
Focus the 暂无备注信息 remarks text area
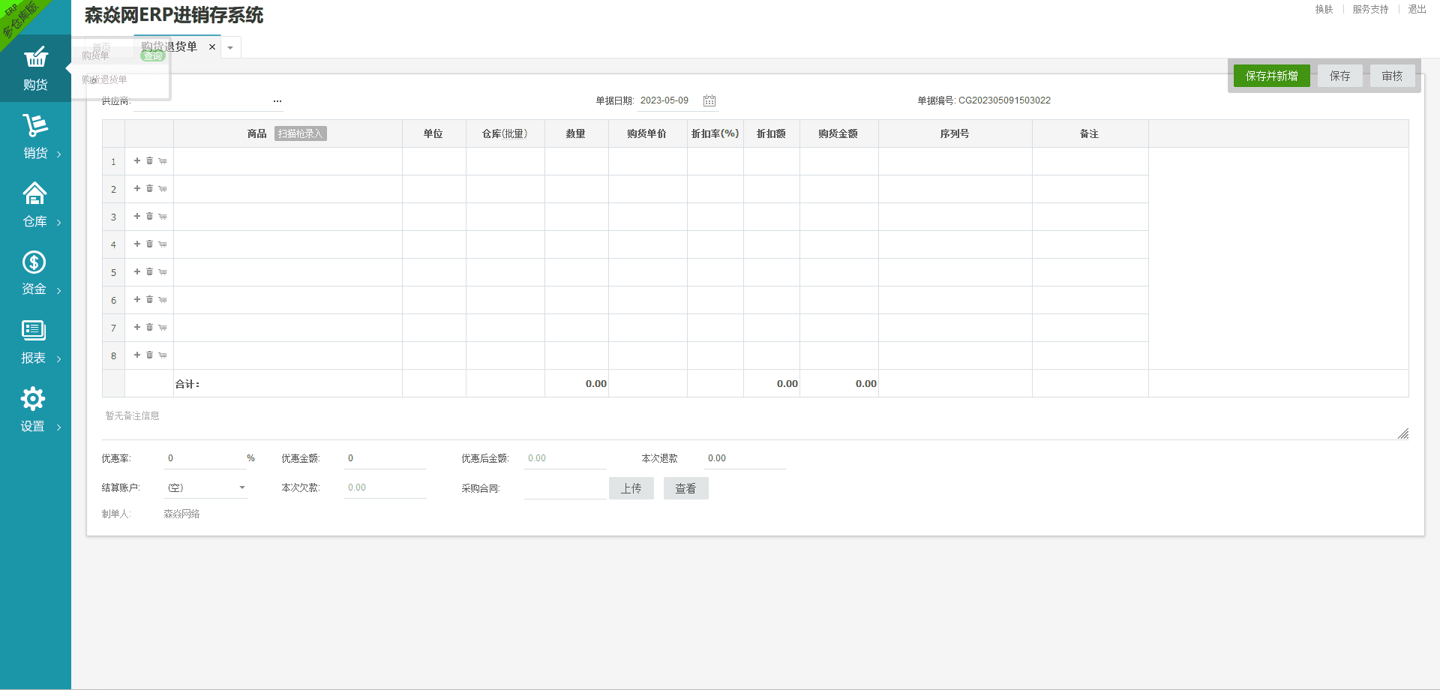(x=756, y=424)
